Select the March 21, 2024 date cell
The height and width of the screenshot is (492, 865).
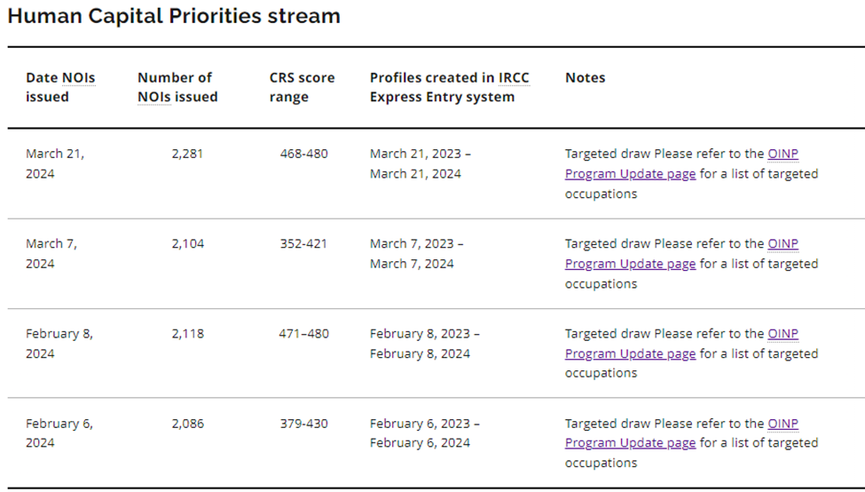pyautogui.click(x=55, y=163)
